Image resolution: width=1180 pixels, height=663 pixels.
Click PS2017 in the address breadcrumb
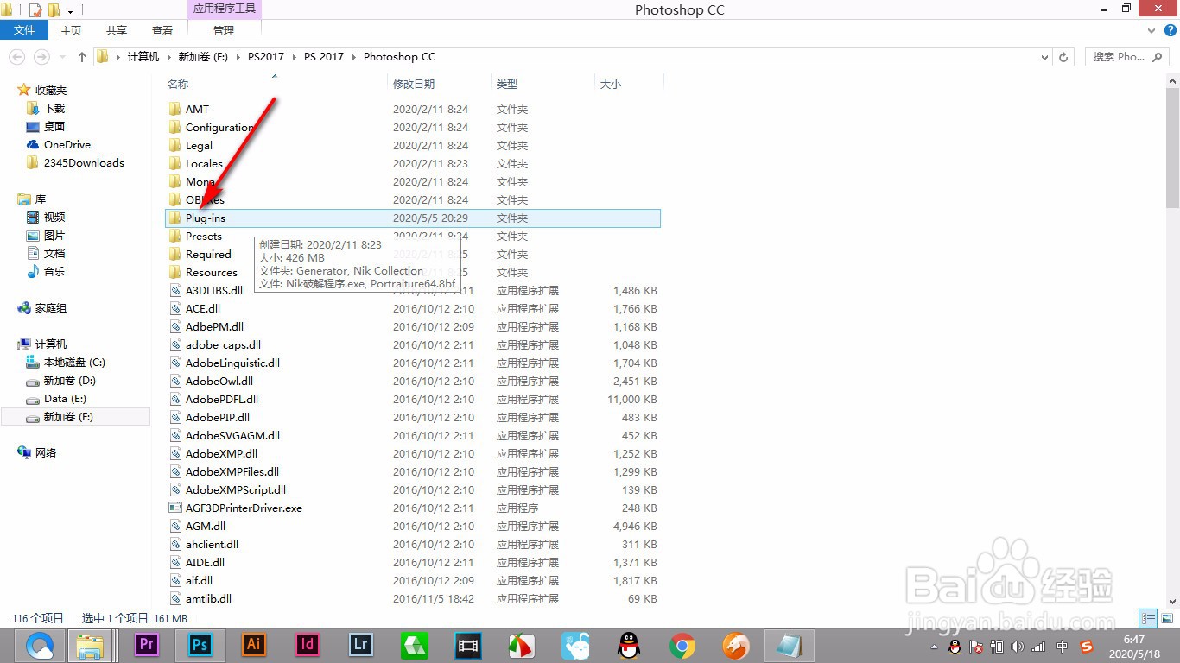266,57
